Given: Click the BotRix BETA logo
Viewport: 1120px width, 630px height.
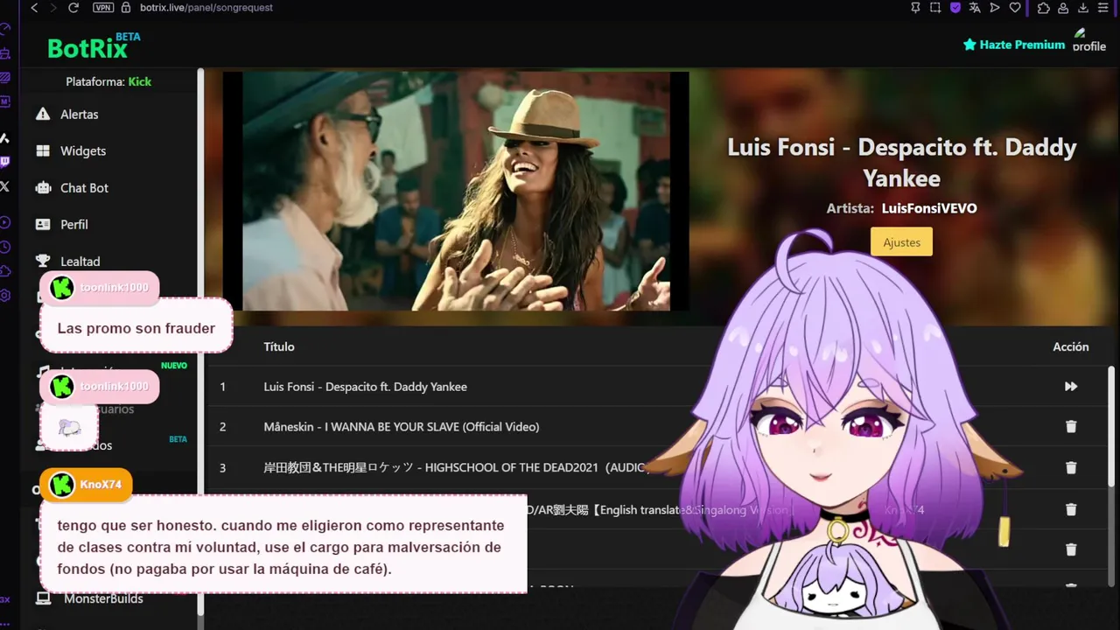Looking at the screenshot, I should pos(94,45).
